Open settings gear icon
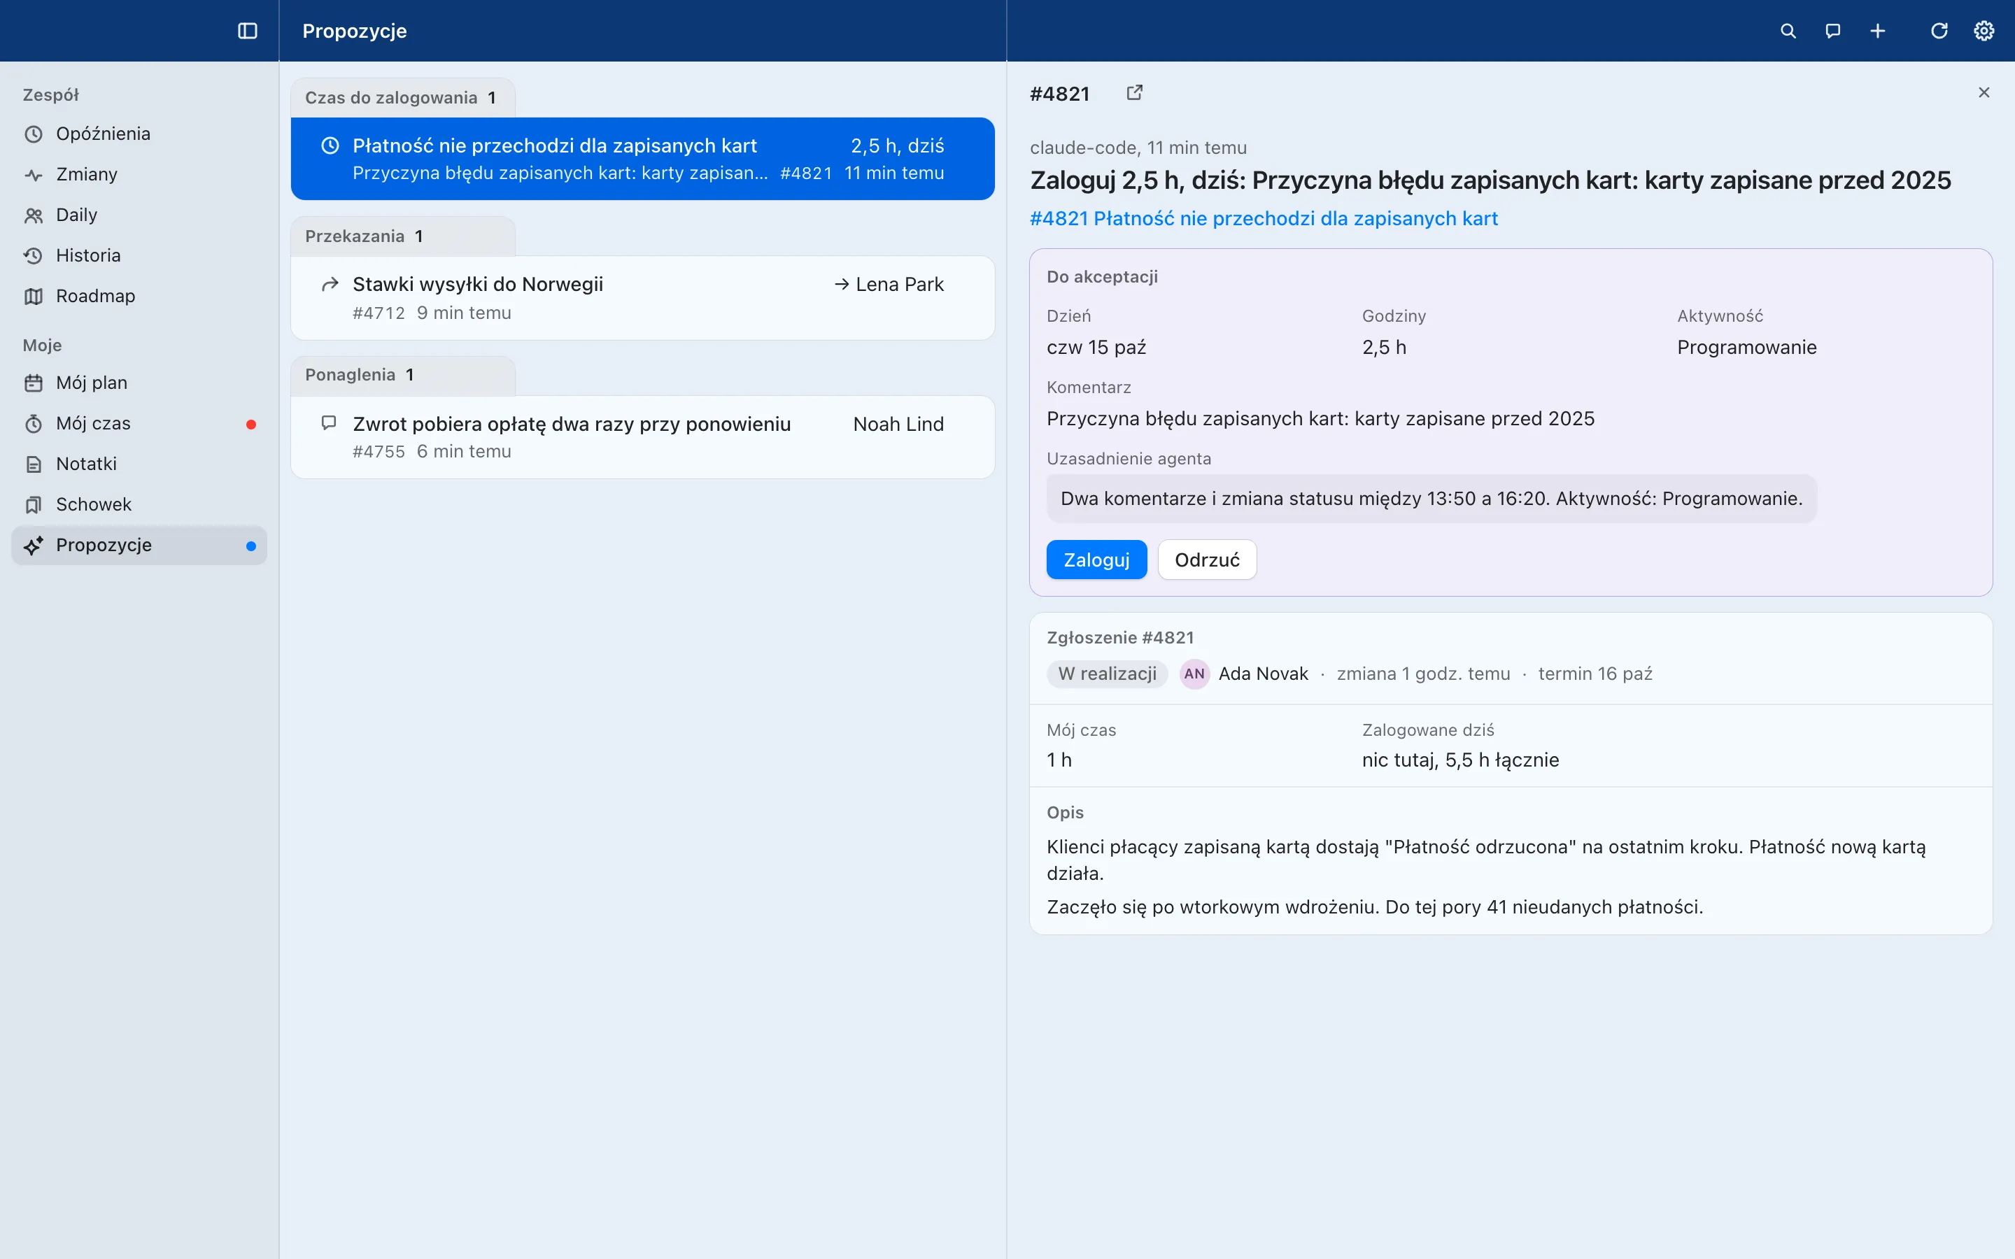This screenshot has height=1259, width=2015. pyautogui.click(x=1984, y=31)
